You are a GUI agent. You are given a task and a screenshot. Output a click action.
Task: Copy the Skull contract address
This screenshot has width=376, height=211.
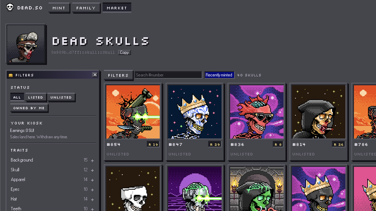[124, 52]
